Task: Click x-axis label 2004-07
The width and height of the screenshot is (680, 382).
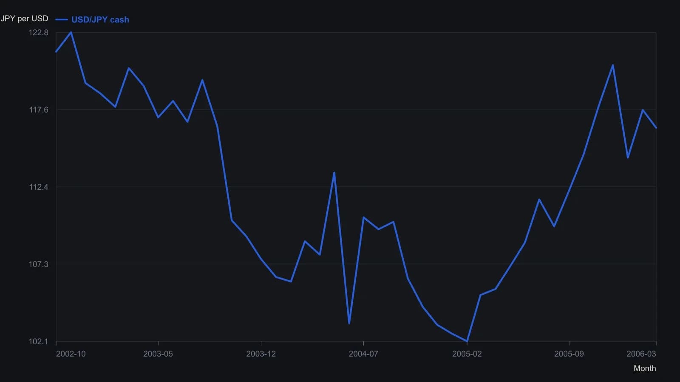Action: (363, 354)
